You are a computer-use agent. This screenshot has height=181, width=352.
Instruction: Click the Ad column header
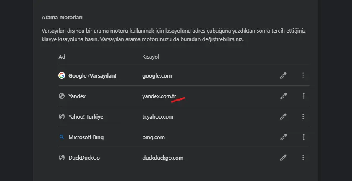click(x=62, y=57)
